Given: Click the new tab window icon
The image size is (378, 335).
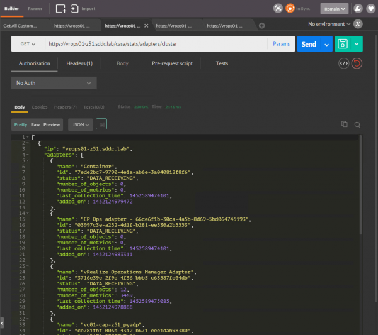Looking at the screenshot, I should point(60,9).
